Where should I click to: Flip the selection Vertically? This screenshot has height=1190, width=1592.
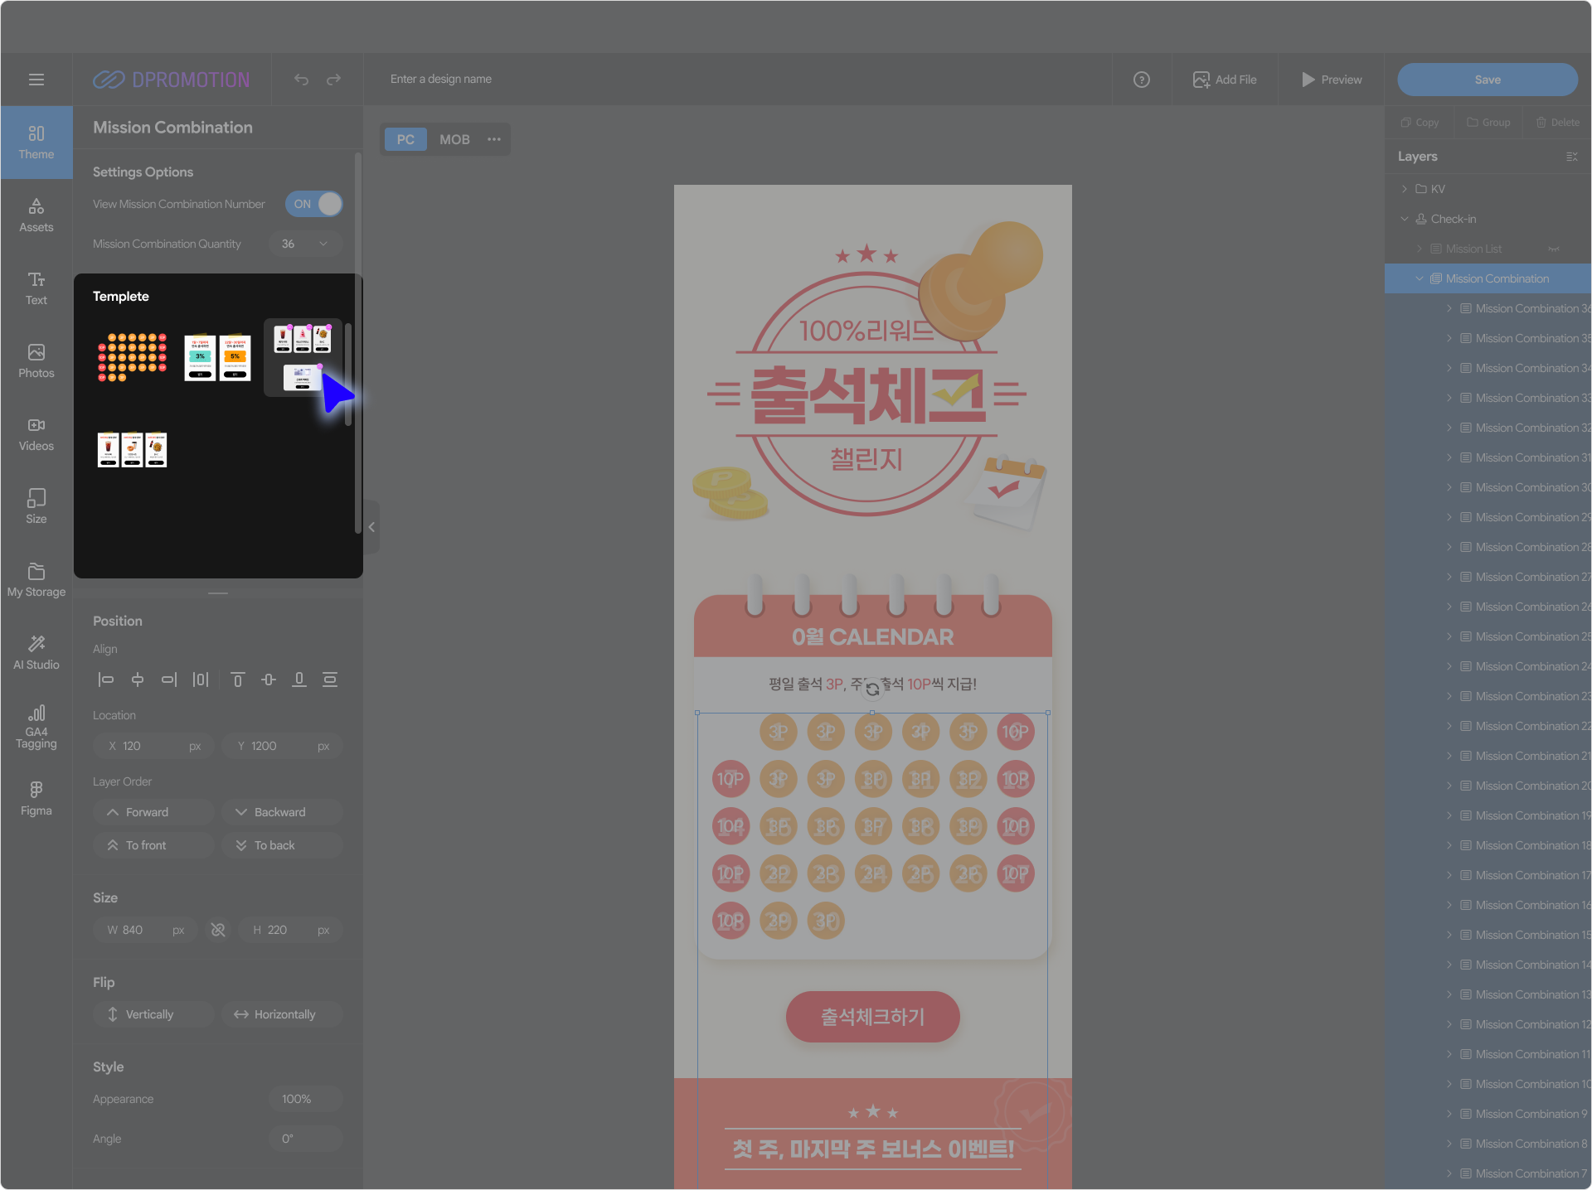click(154, 1014)
